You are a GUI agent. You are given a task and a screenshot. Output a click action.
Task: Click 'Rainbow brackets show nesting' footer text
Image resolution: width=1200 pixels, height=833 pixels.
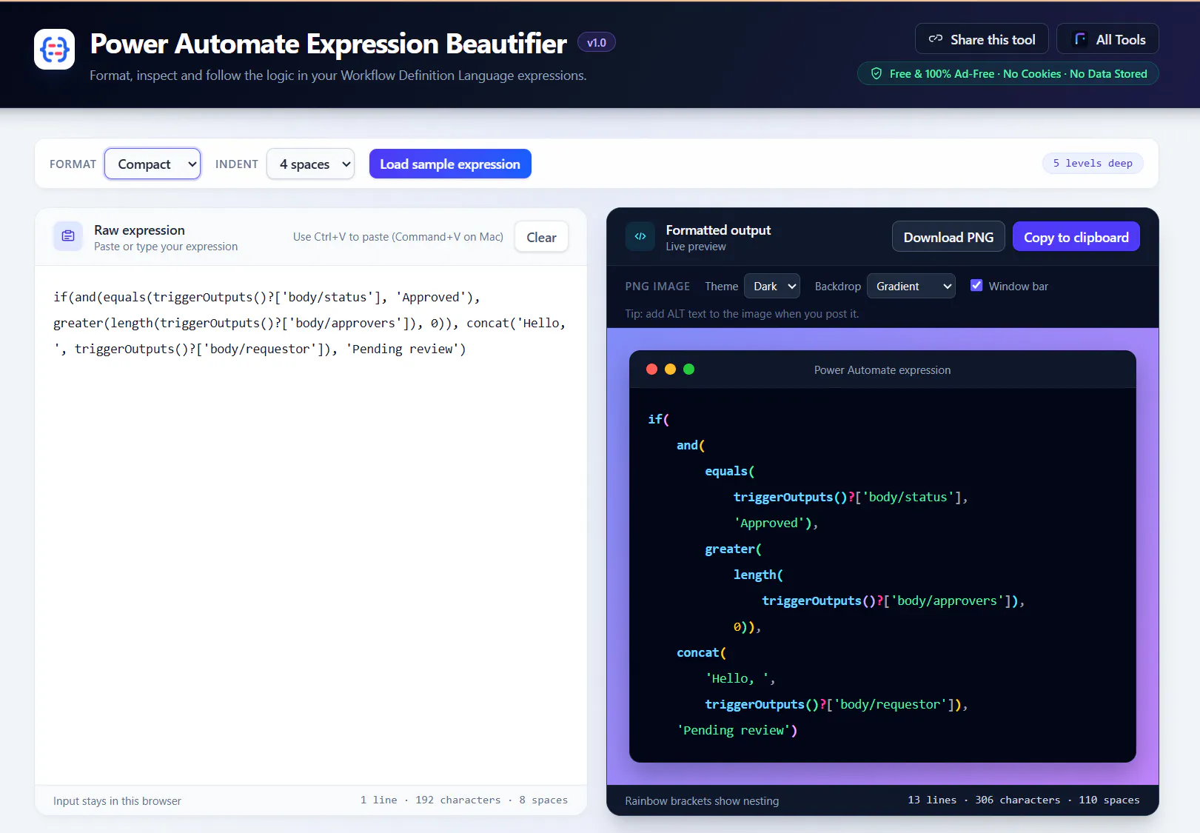(x=702, y=800)
